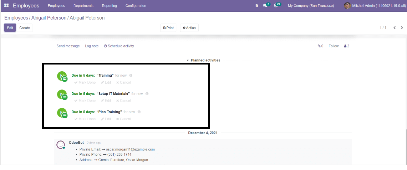Cancel the Plan Training activity
This screenshot has width=407, height=170.
pos(123,119)
